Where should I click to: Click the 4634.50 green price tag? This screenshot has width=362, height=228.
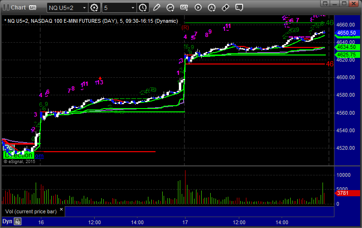[x=347, y=47]
